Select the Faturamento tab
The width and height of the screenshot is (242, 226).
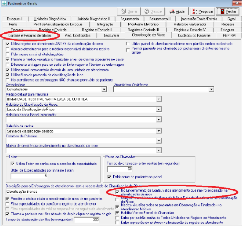pos(130,19)
